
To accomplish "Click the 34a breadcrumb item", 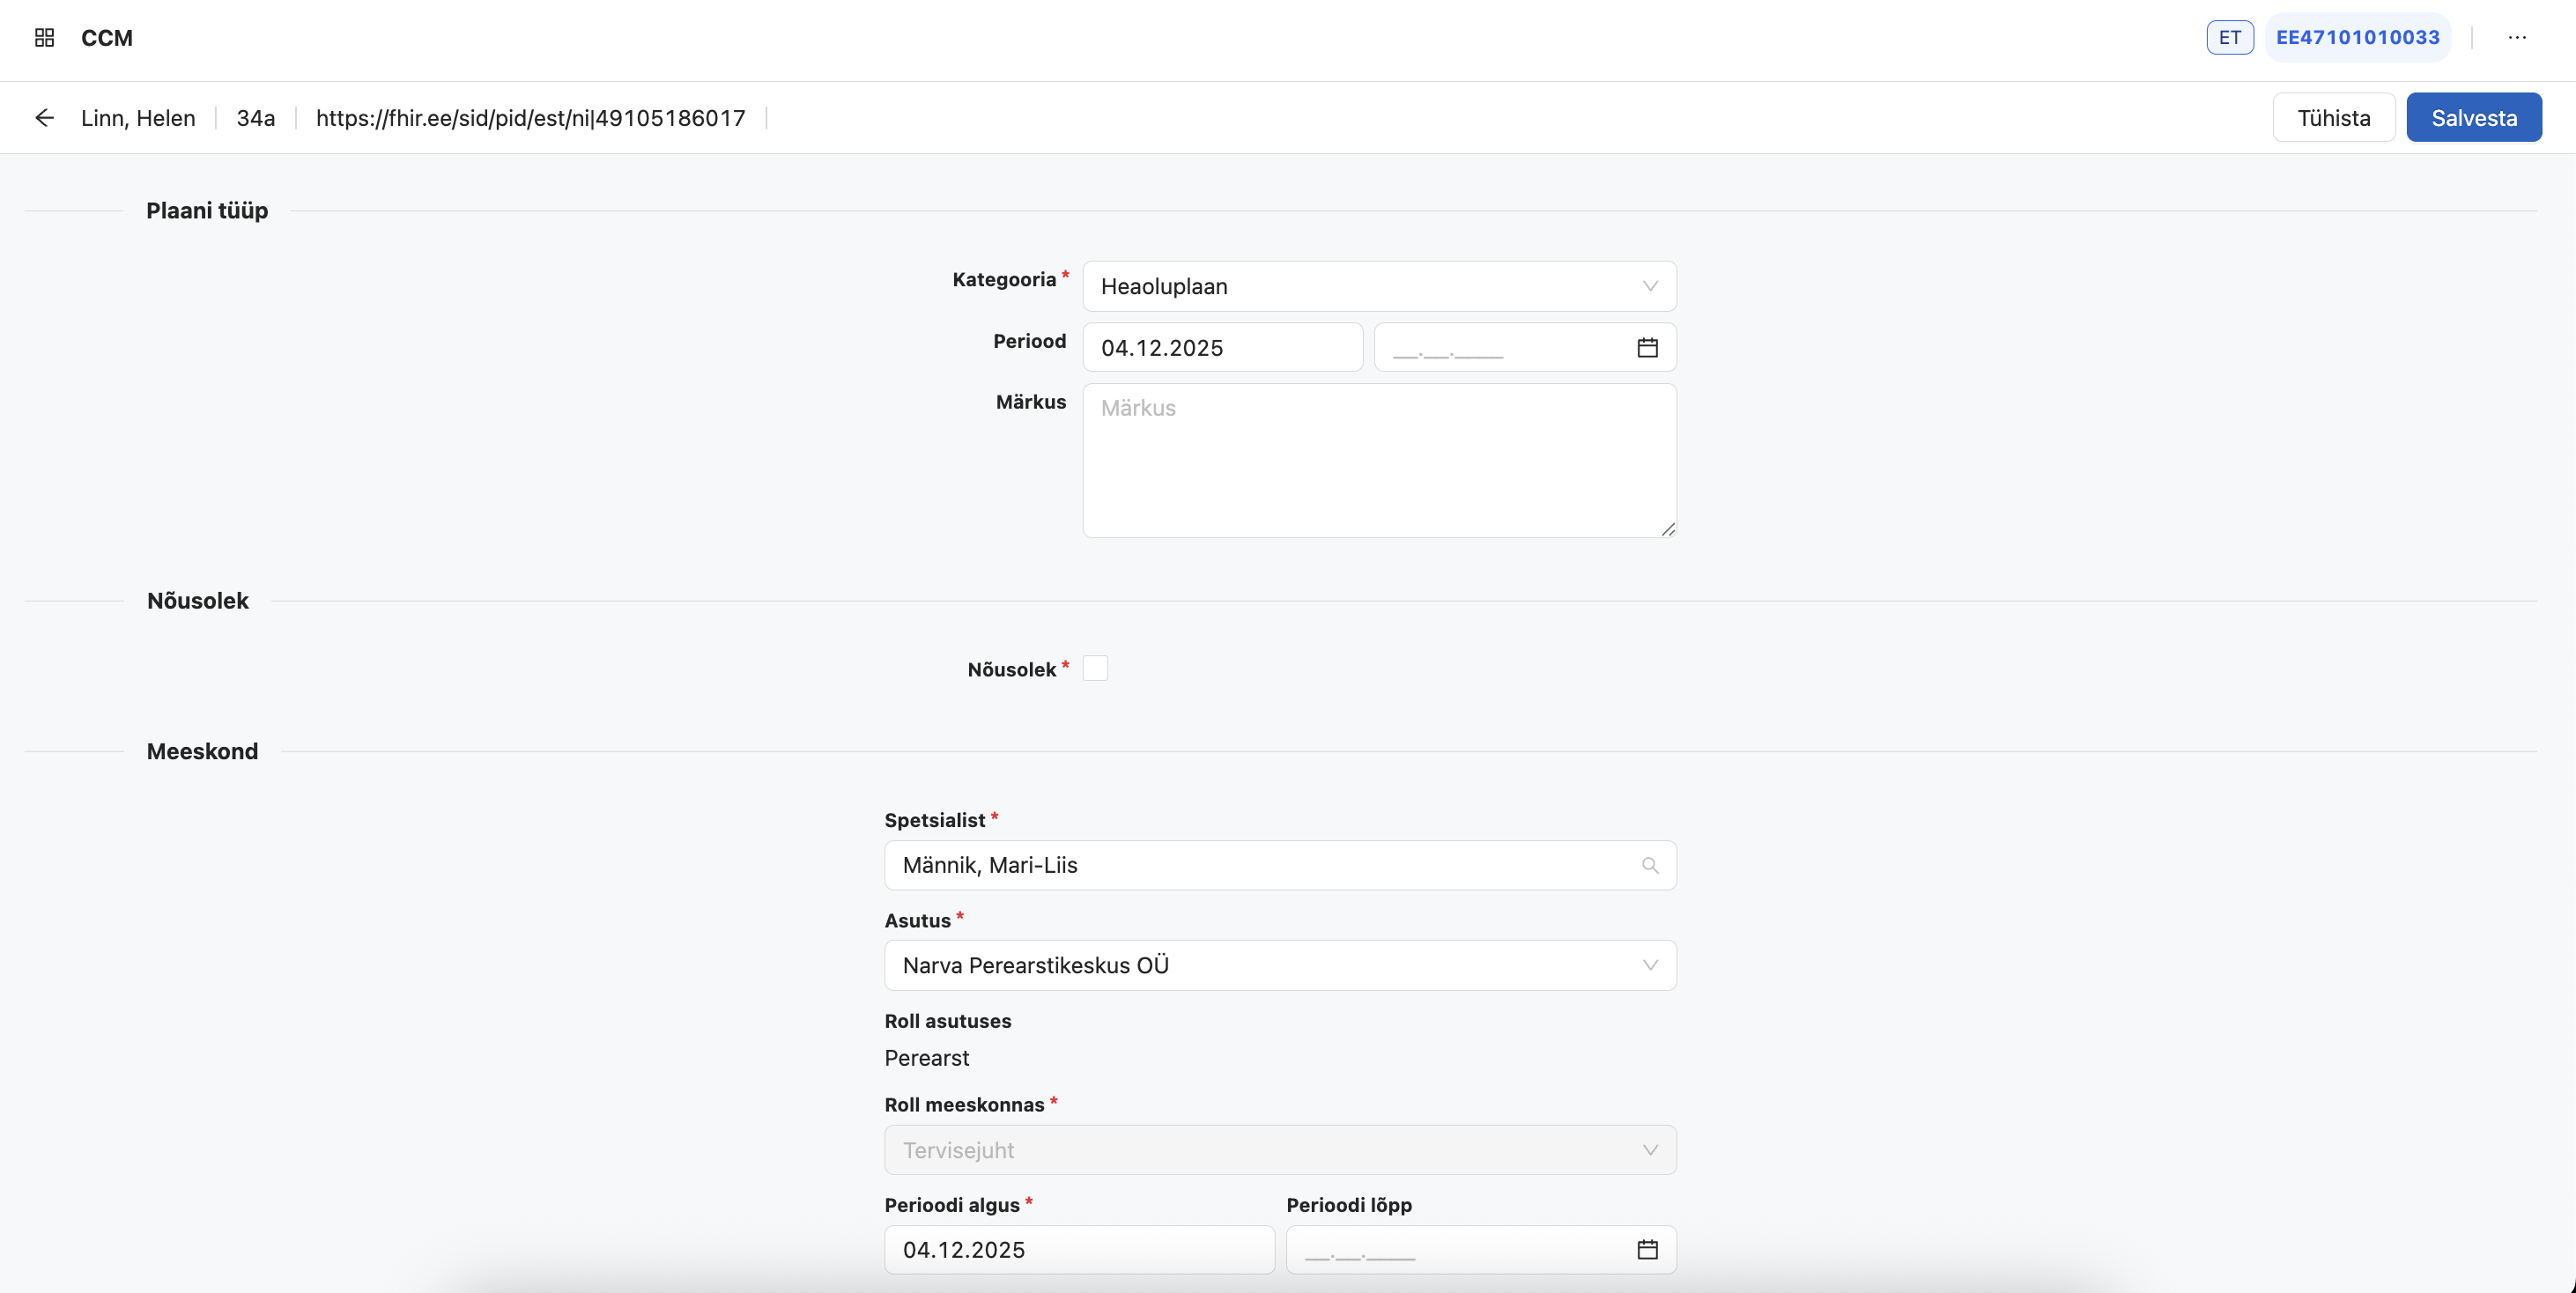I will (x=256, y=117).
